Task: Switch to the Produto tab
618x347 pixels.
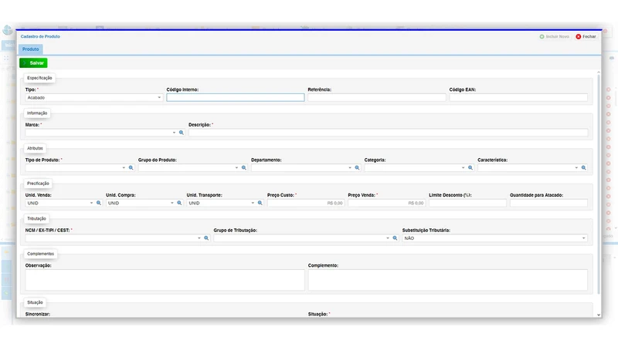Action: [30, 49]
